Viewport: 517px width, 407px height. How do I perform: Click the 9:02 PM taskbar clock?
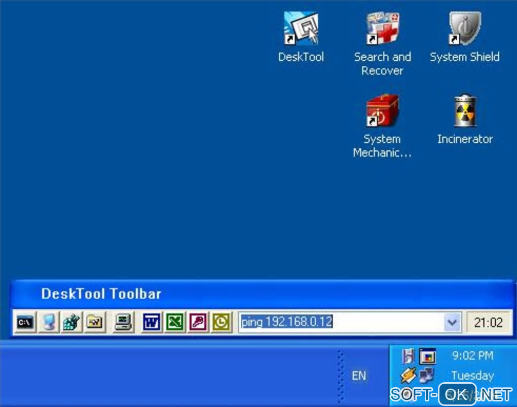472,356
